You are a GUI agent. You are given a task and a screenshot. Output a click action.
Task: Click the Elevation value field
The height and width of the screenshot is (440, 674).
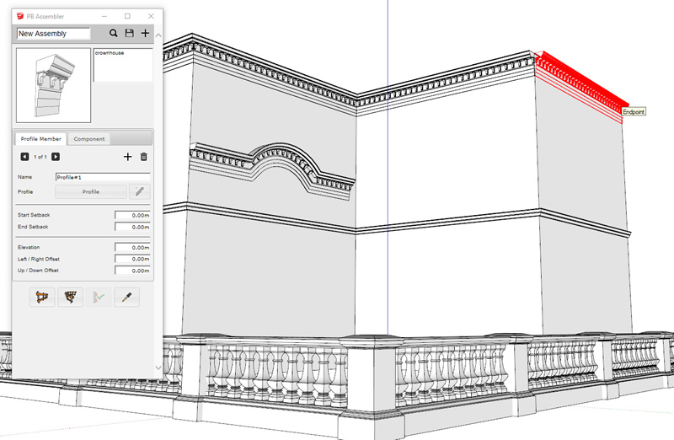pos(132,247)
